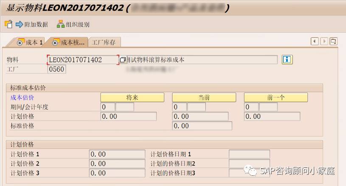Click the future 计划价格 value field
346x186 pixels.
point(129,116)
